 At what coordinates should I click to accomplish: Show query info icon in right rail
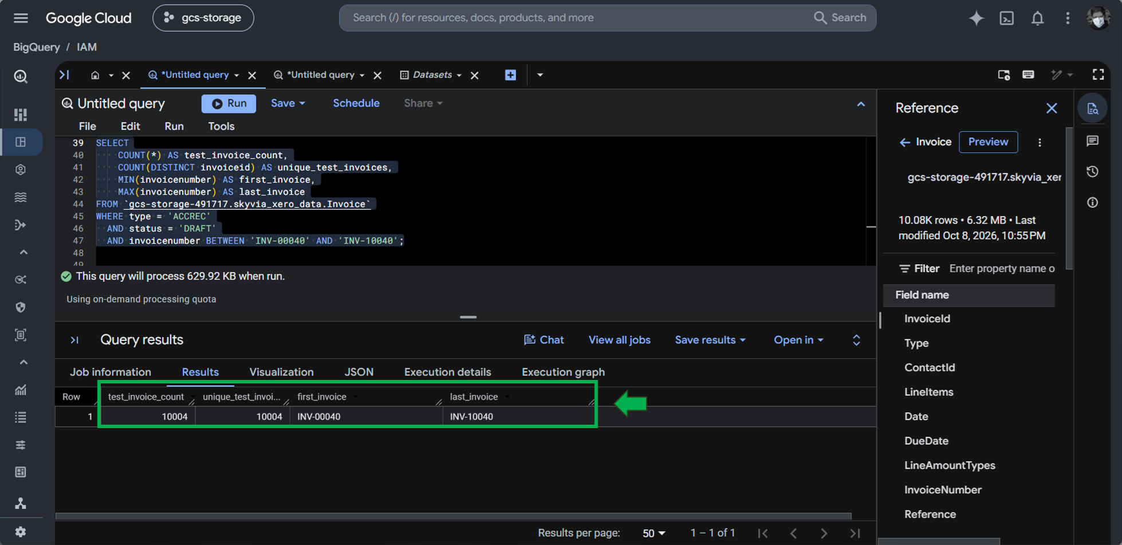tap(1092, 202)
